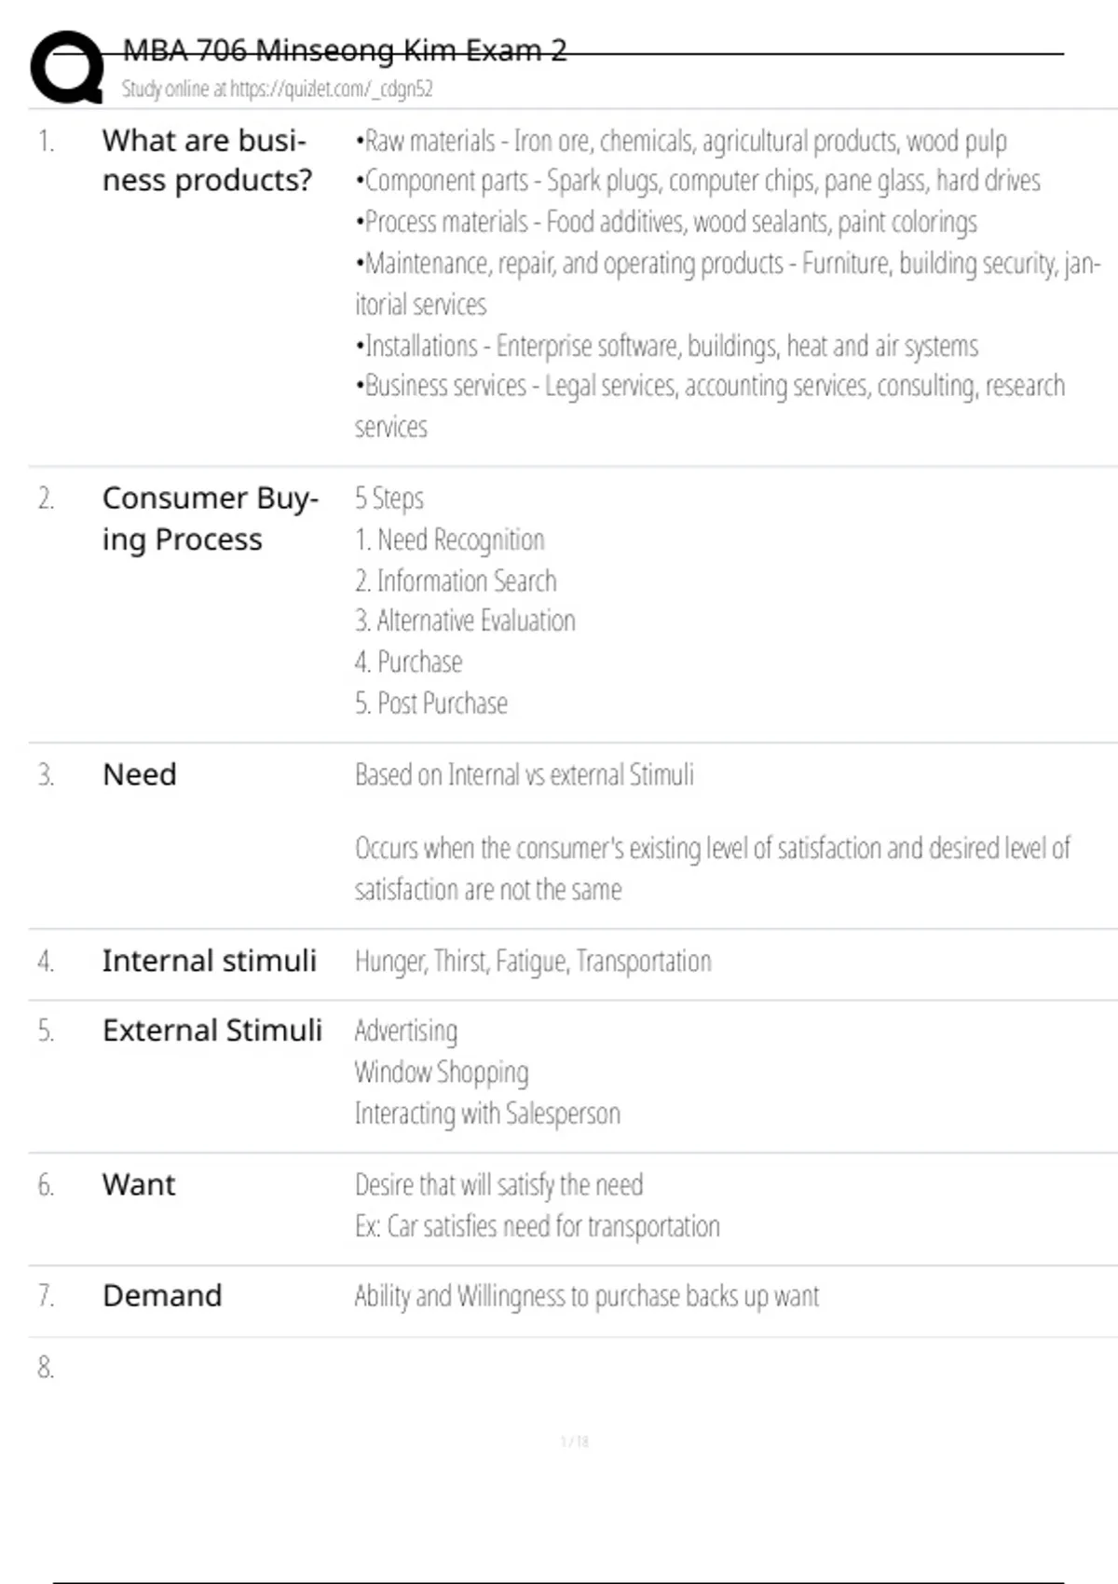
Task: Select step '5. Post Purchase'
Action: tap(431, 703)
